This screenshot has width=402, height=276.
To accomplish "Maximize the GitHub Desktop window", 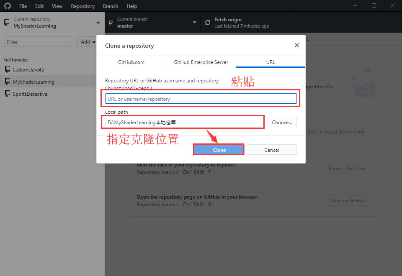I will click(x=374, y=5).
